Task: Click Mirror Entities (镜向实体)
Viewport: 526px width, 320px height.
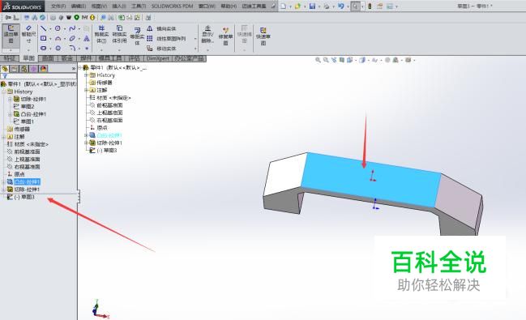Action: (x=161, y=29)
